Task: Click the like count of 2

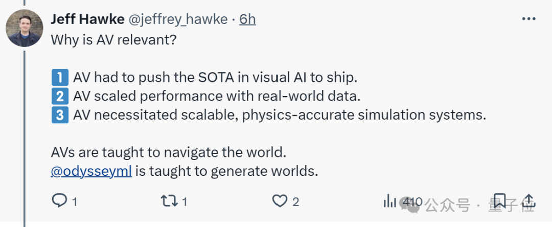Action: click(x=296, y=201)
